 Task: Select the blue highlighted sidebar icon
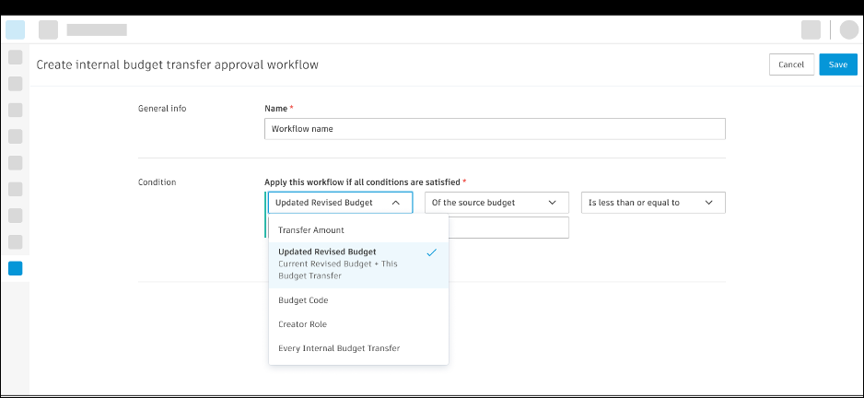[x=15, y=268]
